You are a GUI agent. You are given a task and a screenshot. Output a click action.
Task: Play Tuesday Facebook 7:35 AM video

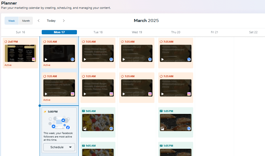click(85, 59)
